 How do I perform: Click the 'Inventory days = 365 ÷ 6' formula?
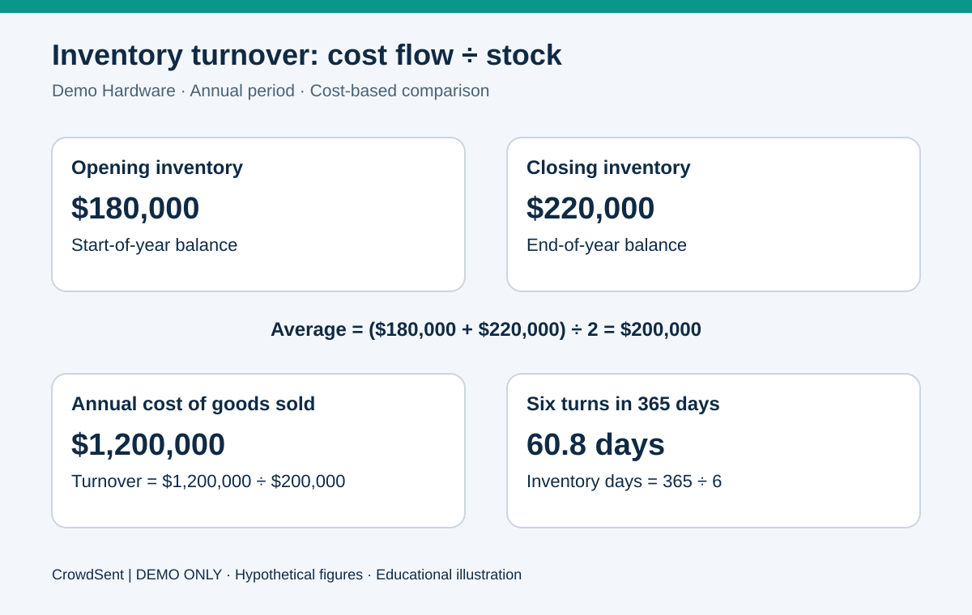click(624, 481)
